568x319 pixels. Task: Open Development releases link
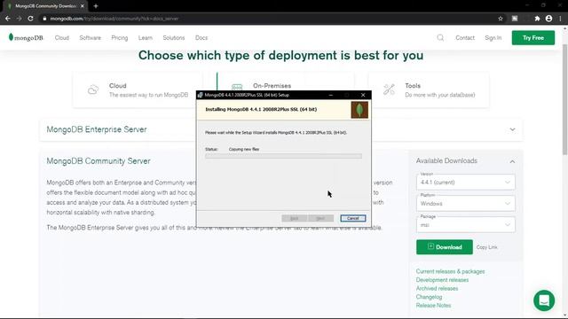click(x=442, y=280)
